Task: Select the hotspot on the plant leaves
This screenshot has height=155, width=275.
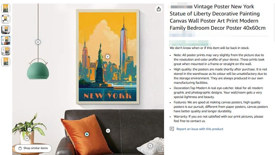Action: [x=30, y=129]
